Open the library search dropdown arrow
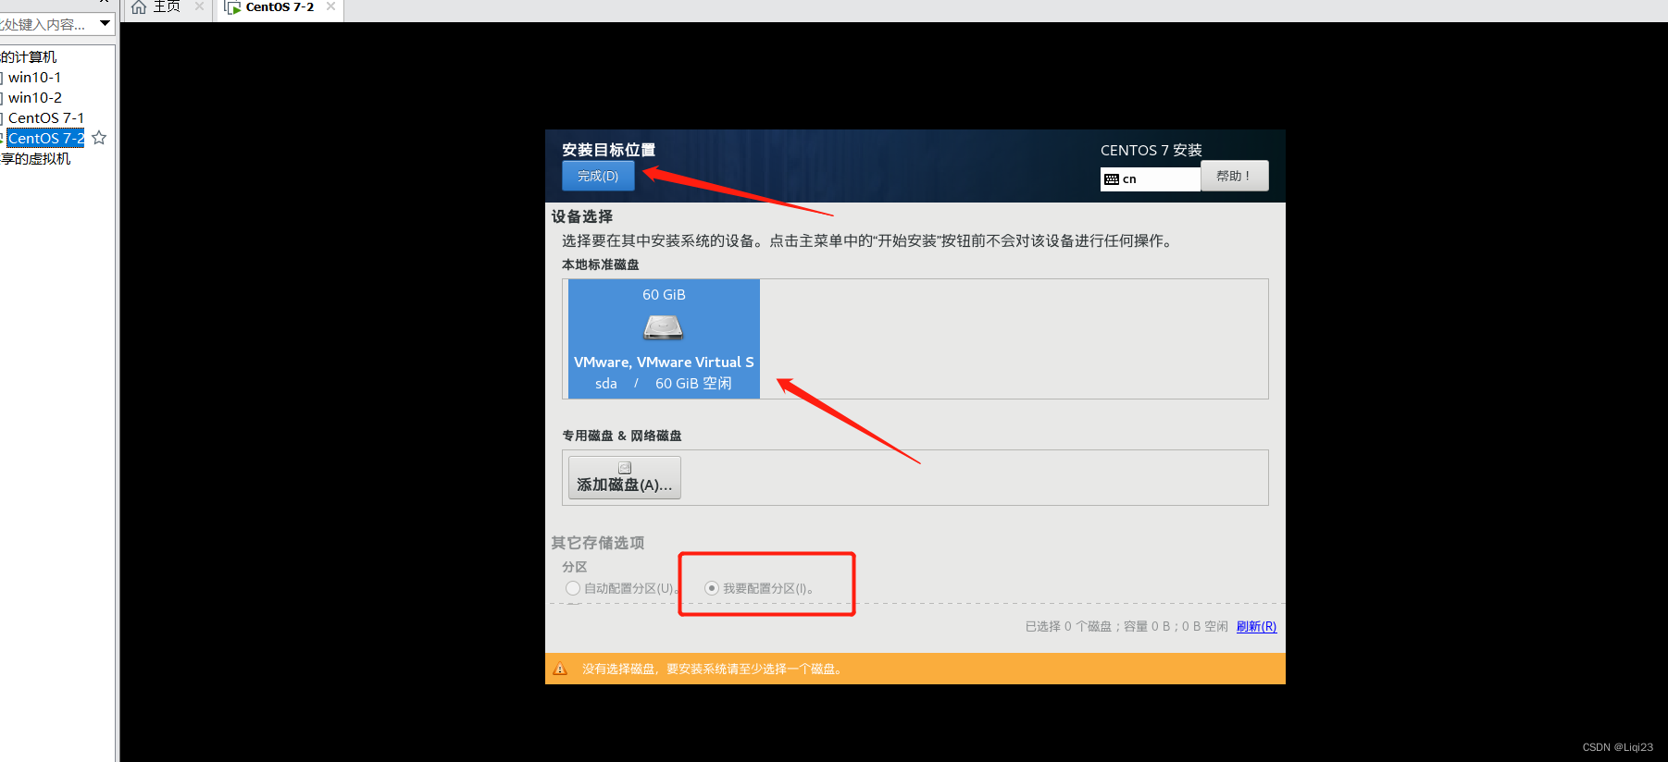 [x=105, y=23]
